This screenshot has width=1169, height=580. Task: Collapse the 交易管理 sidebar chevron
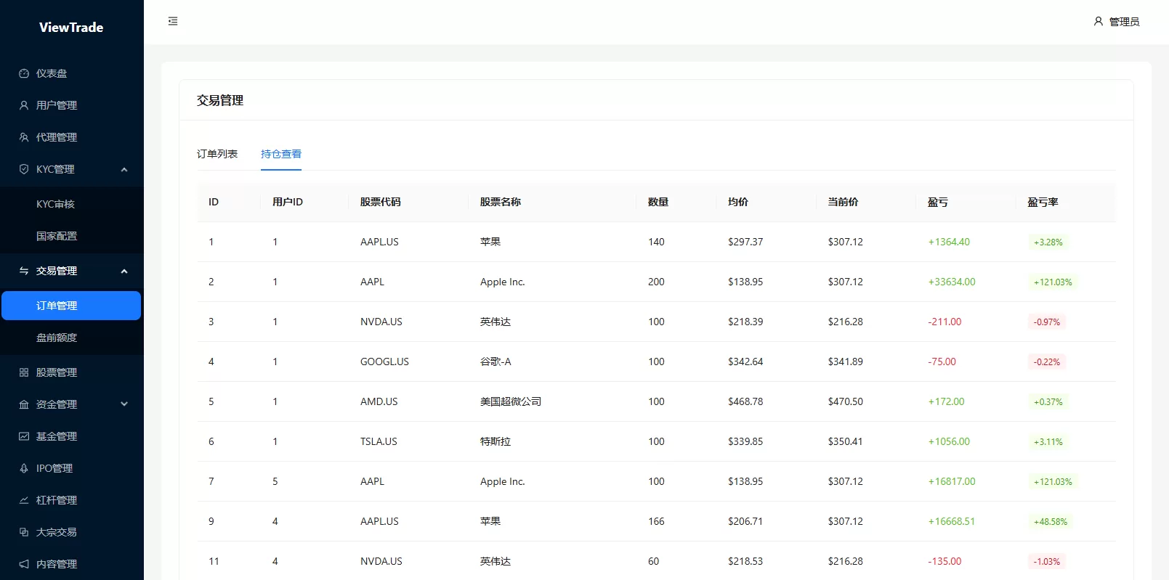click(124, 271)
